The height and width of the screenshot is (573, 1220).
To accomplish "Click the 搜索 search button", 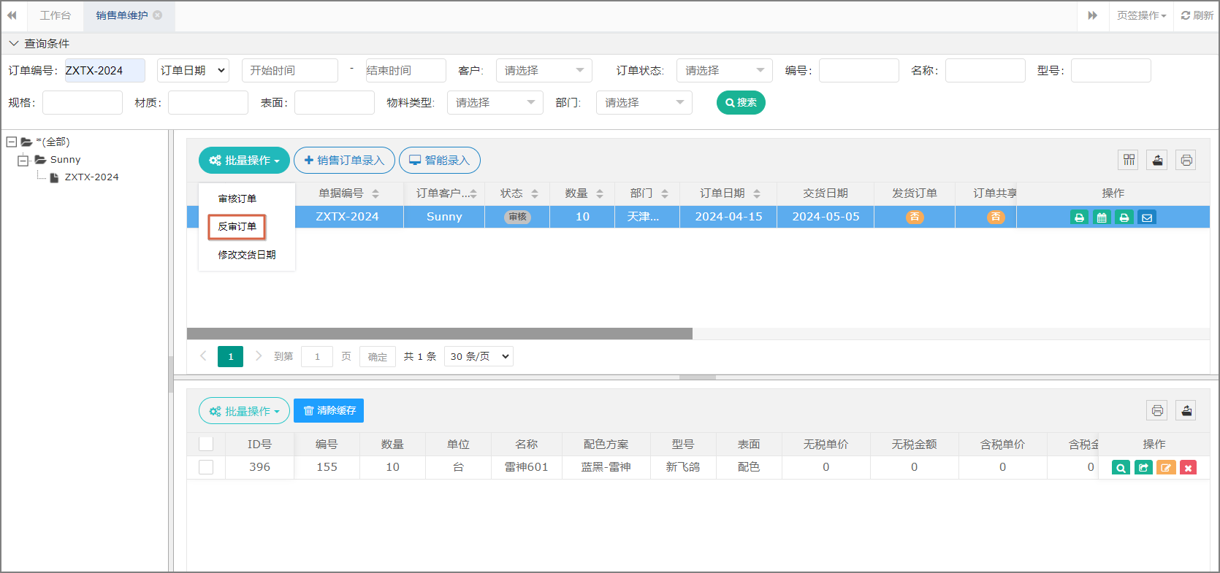I will (740, 103).
